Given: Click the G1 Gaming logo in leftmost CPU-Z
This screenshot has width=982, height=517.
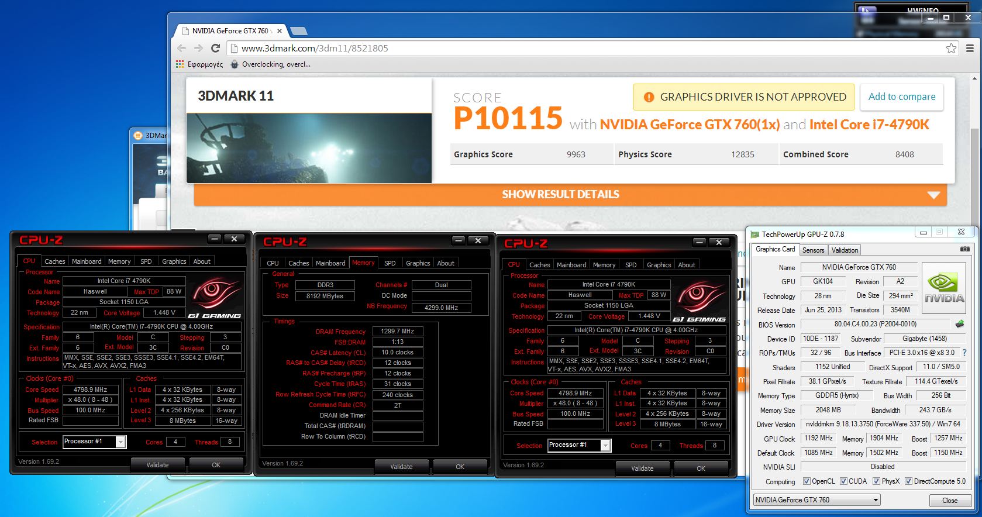Looking at the screenshot, I should pyautogui.click(x=215, y=298).
